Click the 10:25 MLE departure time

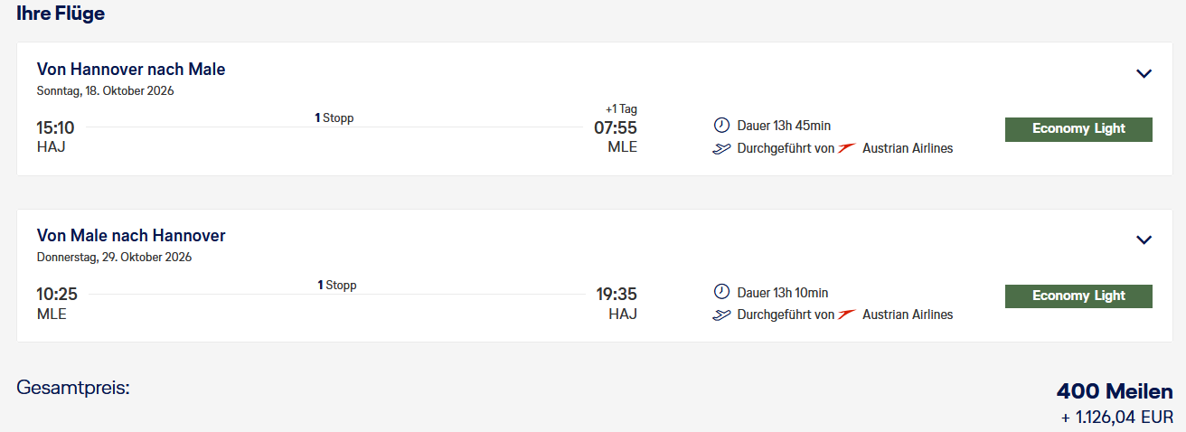tap(57, 295)
